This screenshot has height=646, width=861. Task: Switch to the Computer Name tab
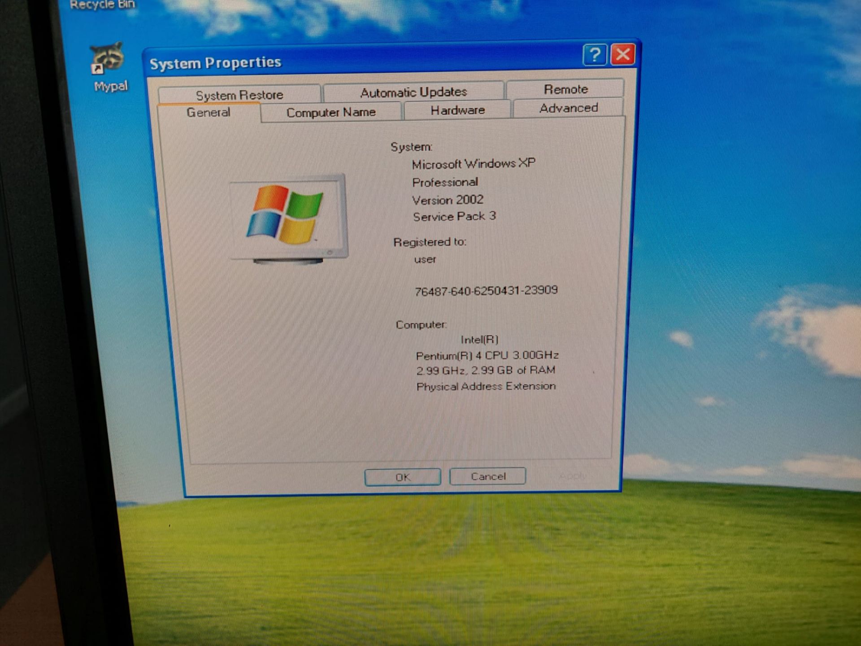pyautogui.click(x=331, y=112)
